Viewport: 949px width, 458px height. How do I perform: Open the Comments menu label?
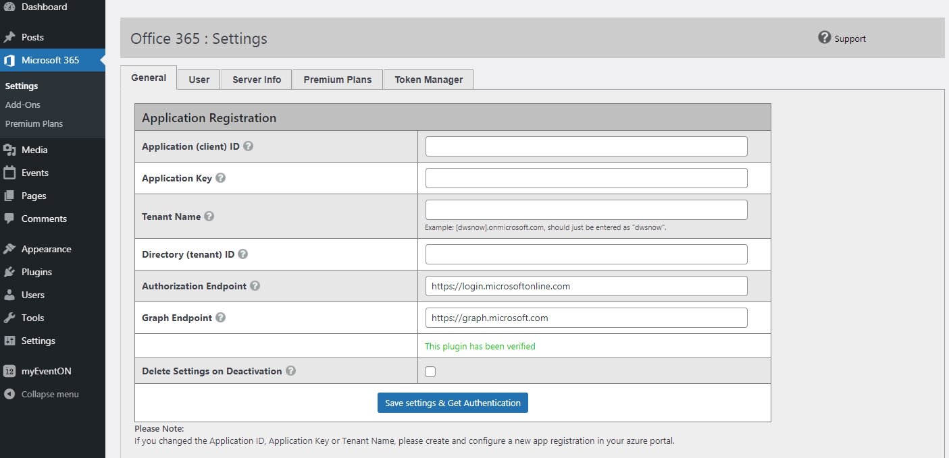click(44, 219)
